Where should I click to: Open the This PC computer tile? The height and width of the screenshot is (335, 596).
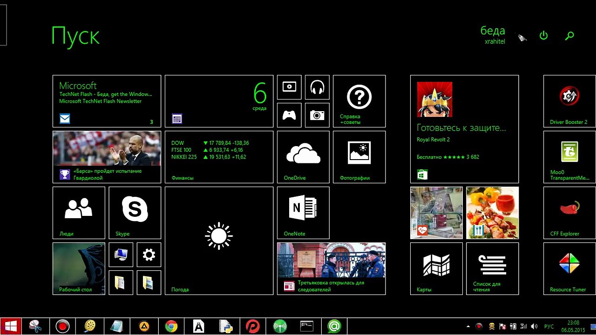(121, 255)
